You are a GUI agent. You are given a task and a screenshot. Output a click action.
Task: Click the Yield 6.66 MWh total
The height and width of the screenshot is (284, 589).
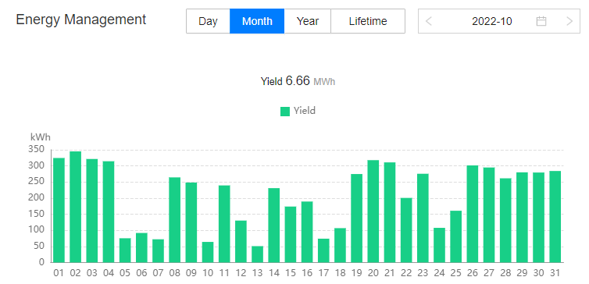coord(298,81)
